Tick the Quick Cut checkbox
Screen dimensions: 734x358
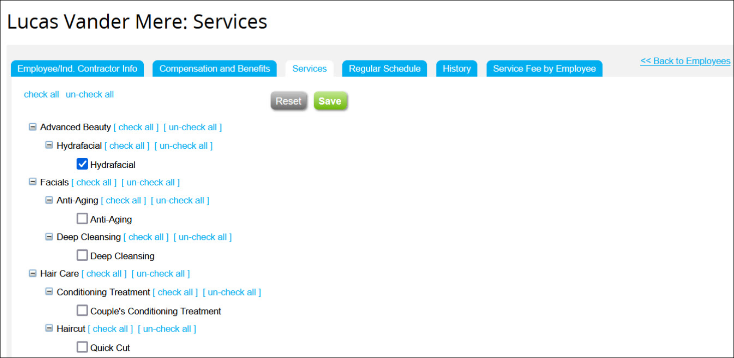point(82,347)
